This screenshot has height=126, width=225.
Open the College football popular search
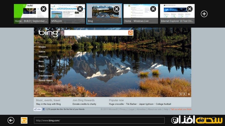pyautogui.click(x=163, y=104)
